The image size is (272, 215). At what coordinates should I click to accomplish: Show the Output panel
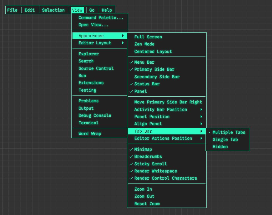tap(100, 108)
